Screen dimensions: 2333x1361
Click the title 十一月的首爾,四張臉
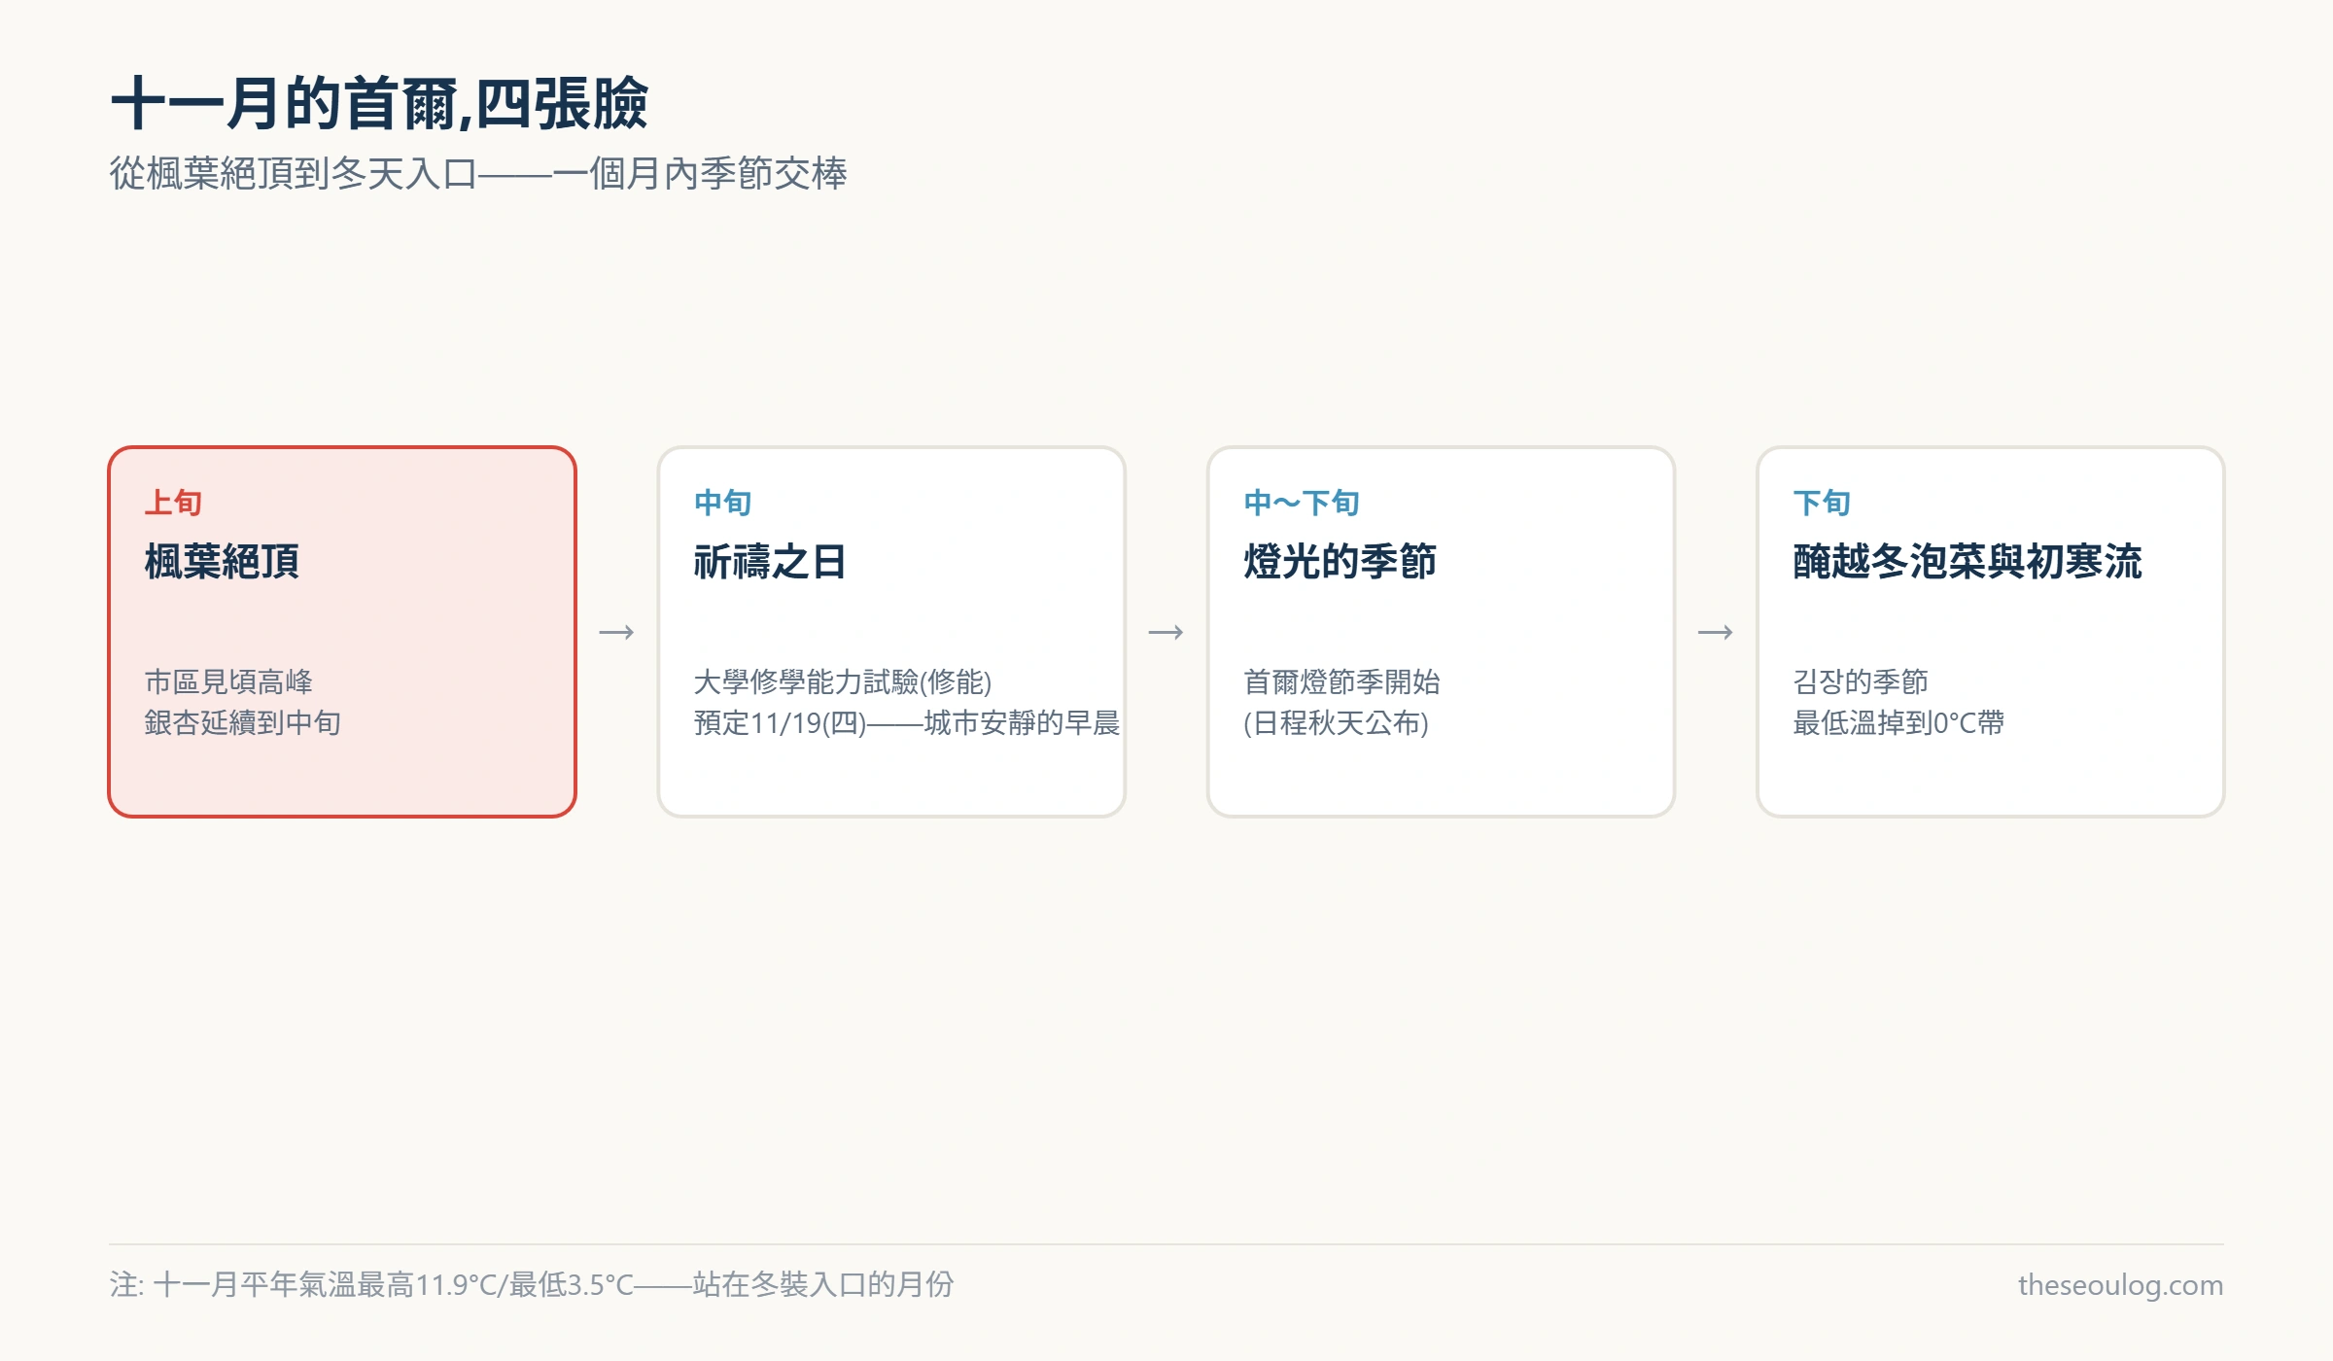[379, 103]
